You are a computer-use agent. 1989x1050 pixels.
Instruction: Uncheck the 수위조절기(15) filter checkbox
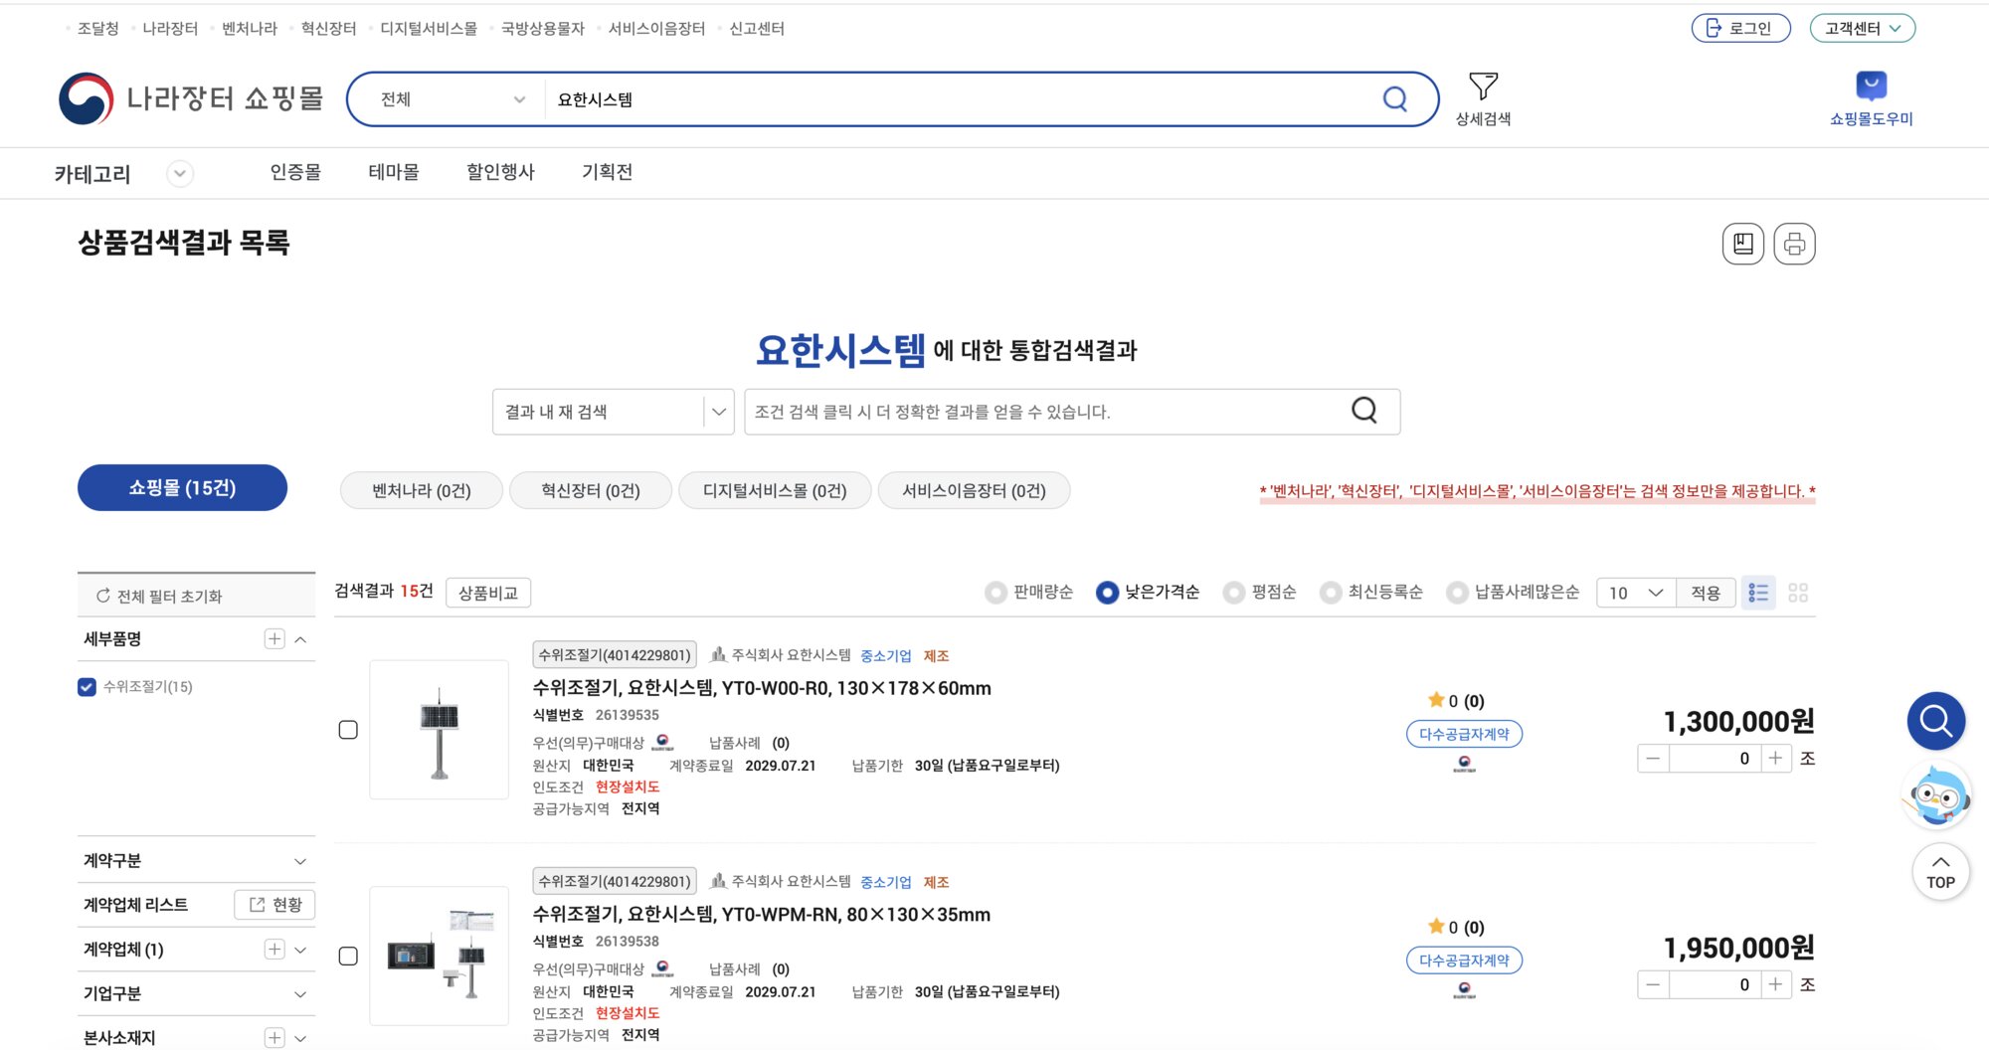(87, 686)
